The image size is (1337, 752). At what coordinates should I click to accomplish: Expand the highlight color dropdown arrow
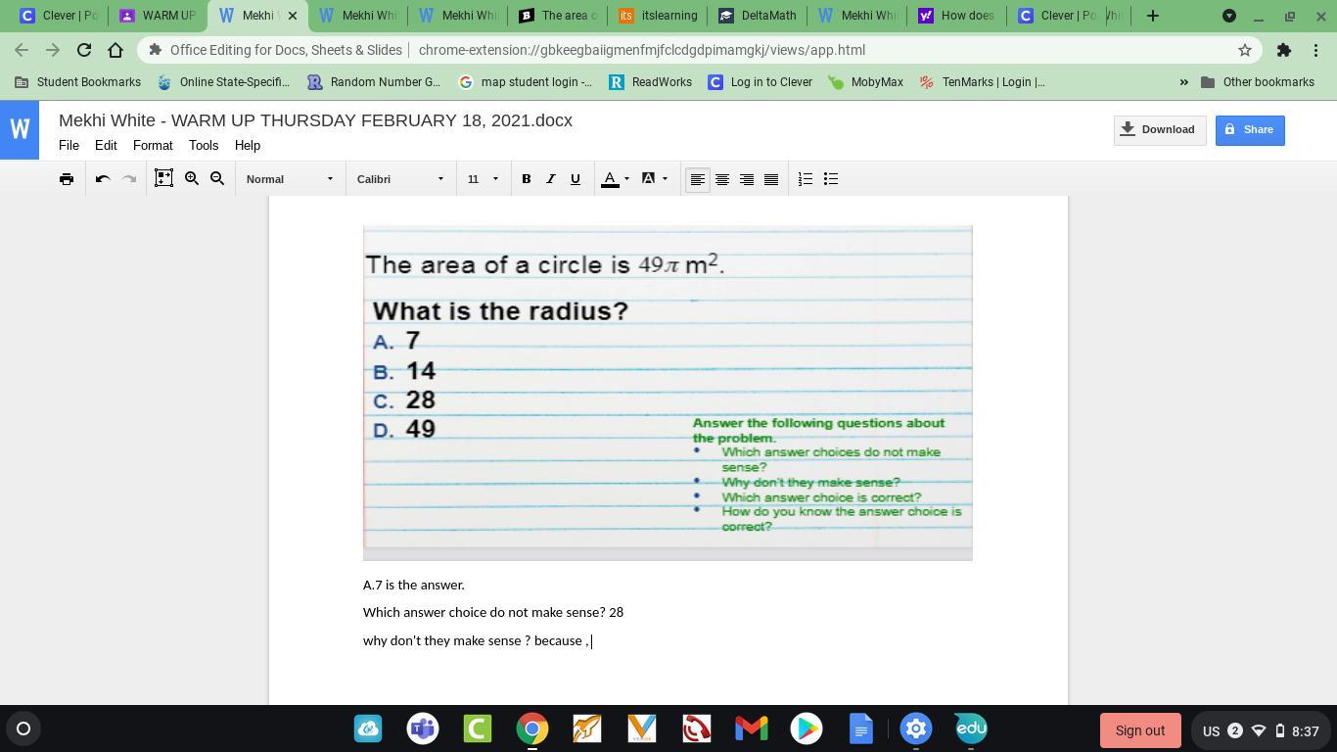[665, 179]
